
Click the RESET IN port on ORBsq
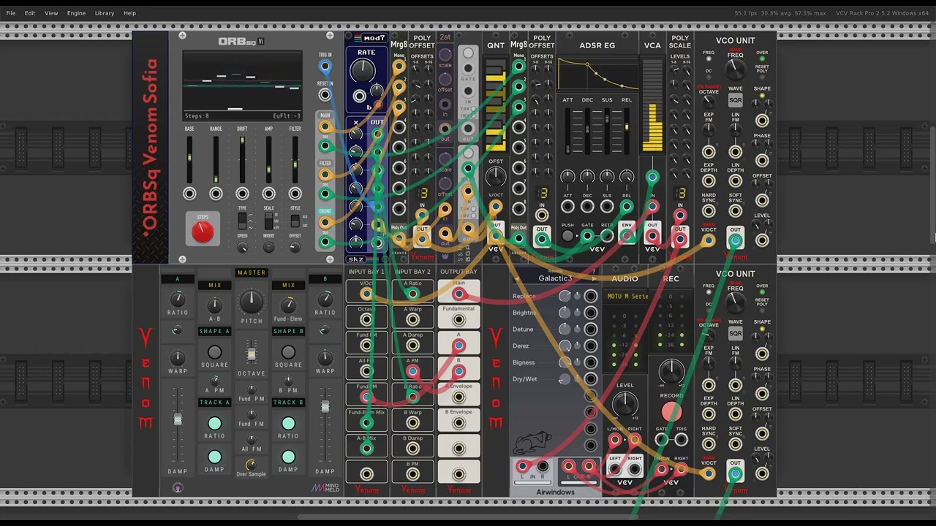[x=325, y=95]
